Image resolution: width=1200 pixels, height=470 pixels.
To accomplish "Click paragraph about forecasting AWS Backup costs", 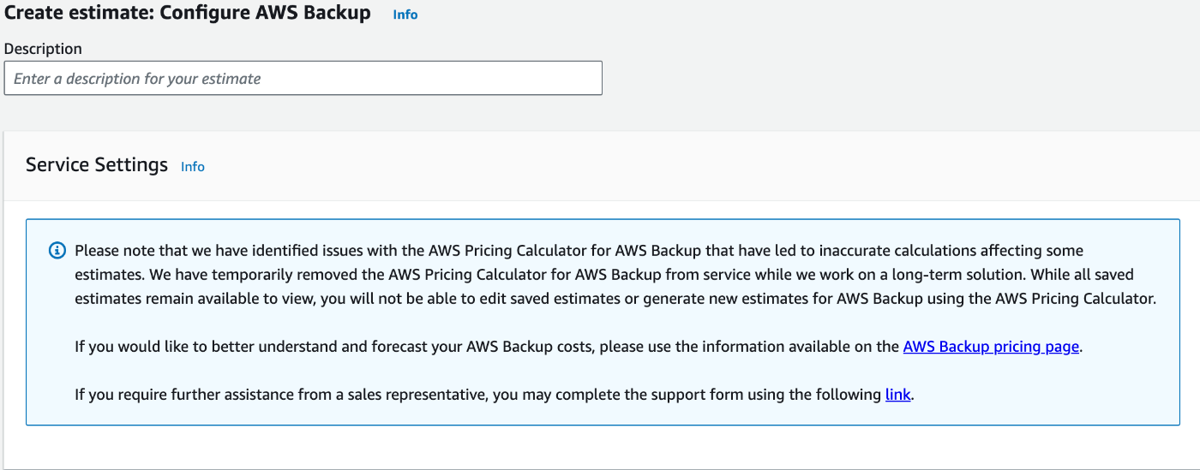I will point(579,347).
